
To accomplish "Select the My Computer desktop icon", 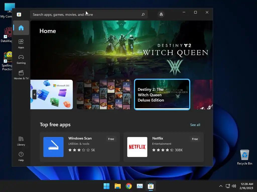I will (6, 10).
